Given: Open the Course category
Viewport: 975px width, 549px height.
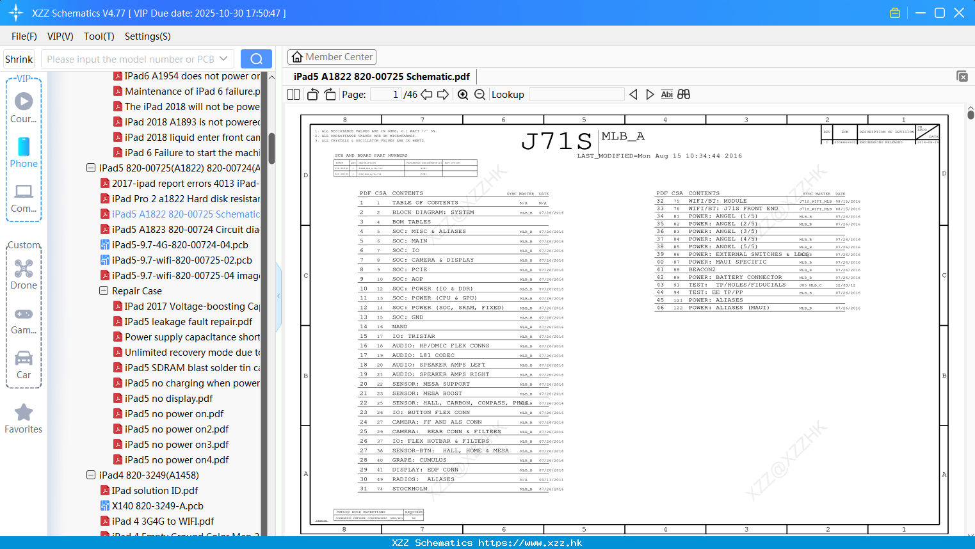Looking at the screenshot, I should click(x=24, y=107).
